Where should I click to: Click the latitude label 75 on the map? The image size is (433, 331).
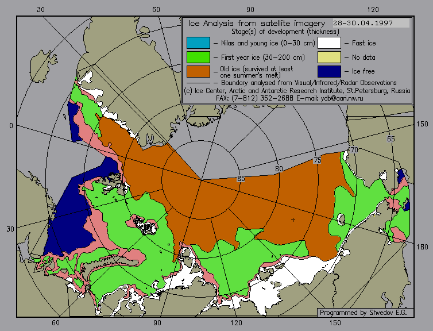(x=318, y=160)
